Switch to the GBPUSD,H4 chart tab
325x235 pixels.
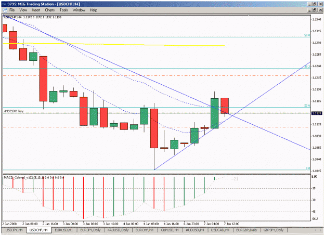tap(170, 230)
